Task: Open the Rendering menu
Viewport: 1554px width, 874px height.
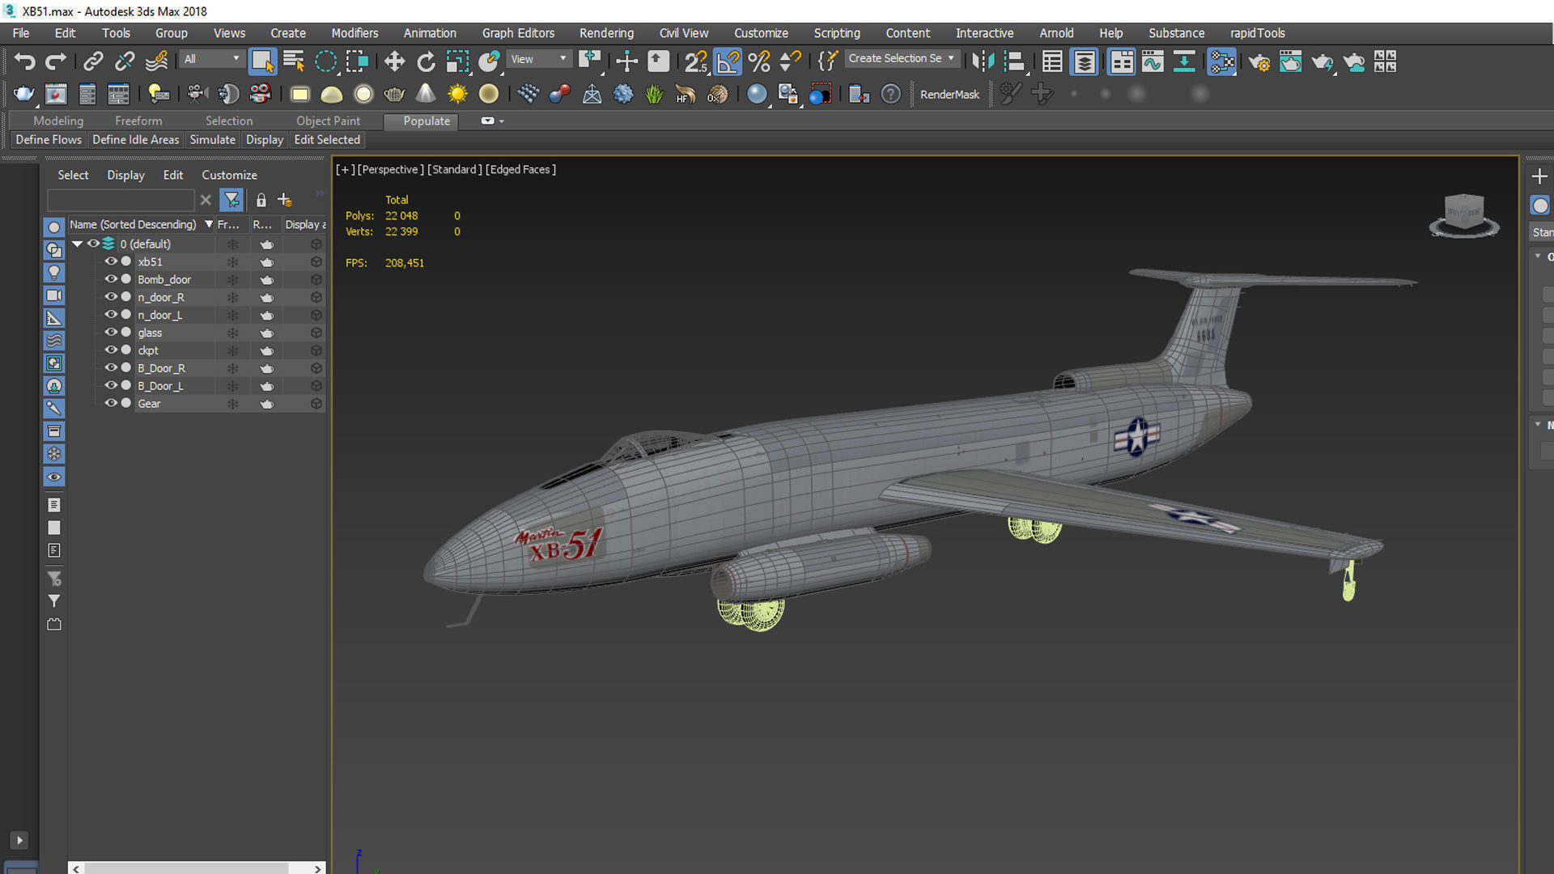Action: pyautogui.click(x=606, y=33)
